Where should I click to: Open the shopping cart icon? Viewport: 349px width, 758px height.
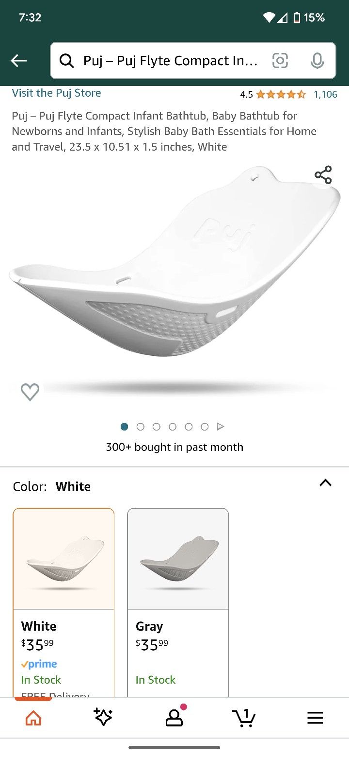tap(244, 718)
